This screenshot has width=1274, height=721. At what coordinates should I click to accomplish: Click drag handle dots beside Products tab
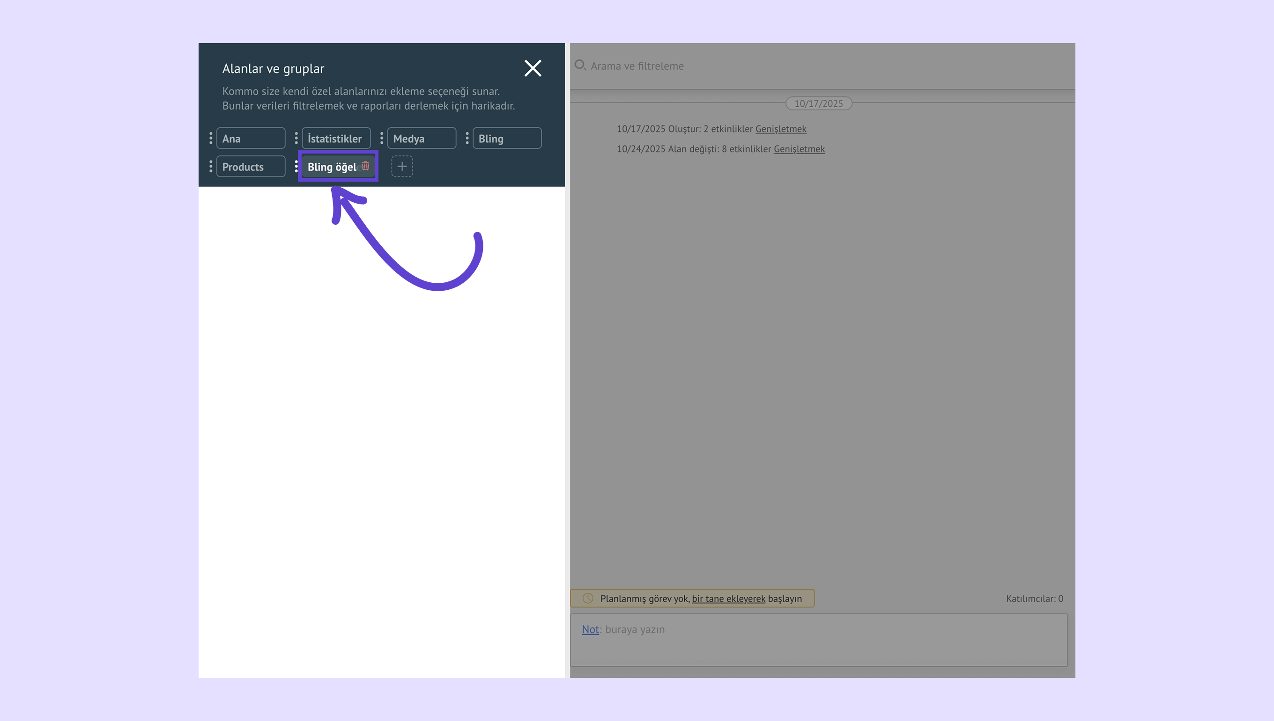coord(211,166)
